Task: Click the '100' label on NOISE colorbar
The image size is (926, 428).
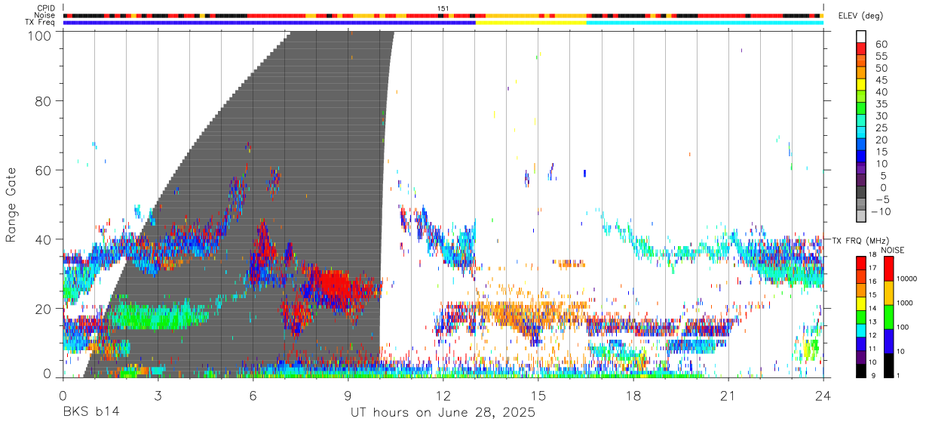Action: point(903,328)
